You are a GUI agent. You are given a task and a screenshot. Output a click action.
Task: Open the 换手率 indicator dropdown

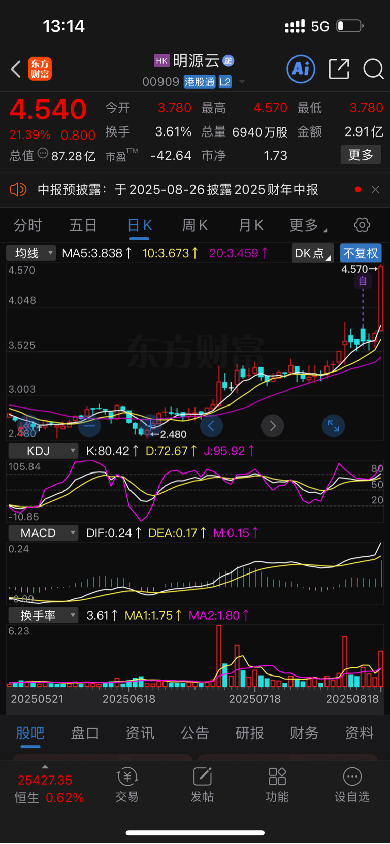[43, 615]
